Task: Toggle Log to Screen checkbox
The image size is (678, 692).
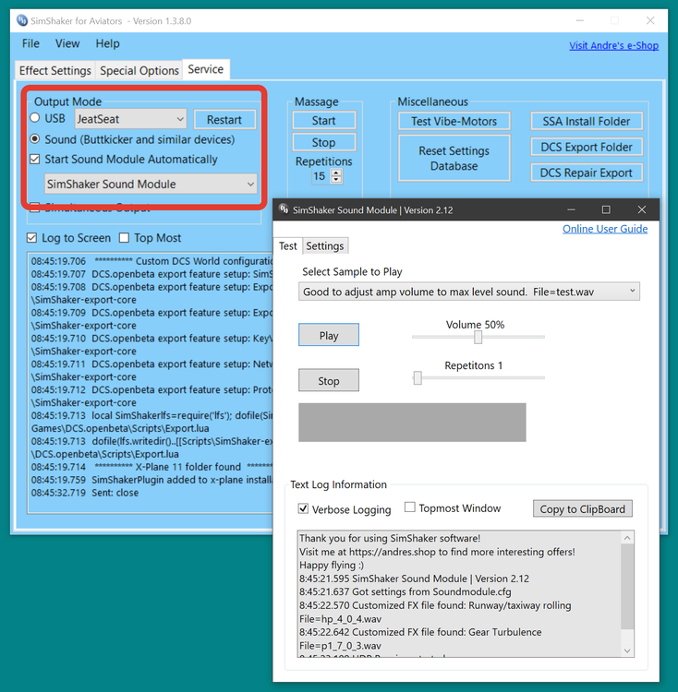Action: click(31, 238)
